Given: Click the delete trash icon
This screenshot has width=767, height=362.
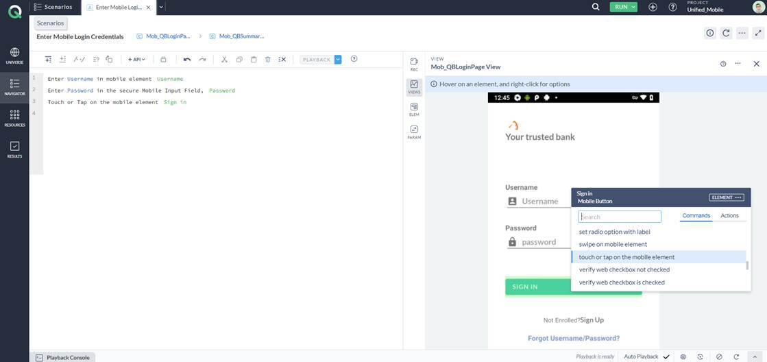Looking at the screenshot, I should (x=267, y=59).
